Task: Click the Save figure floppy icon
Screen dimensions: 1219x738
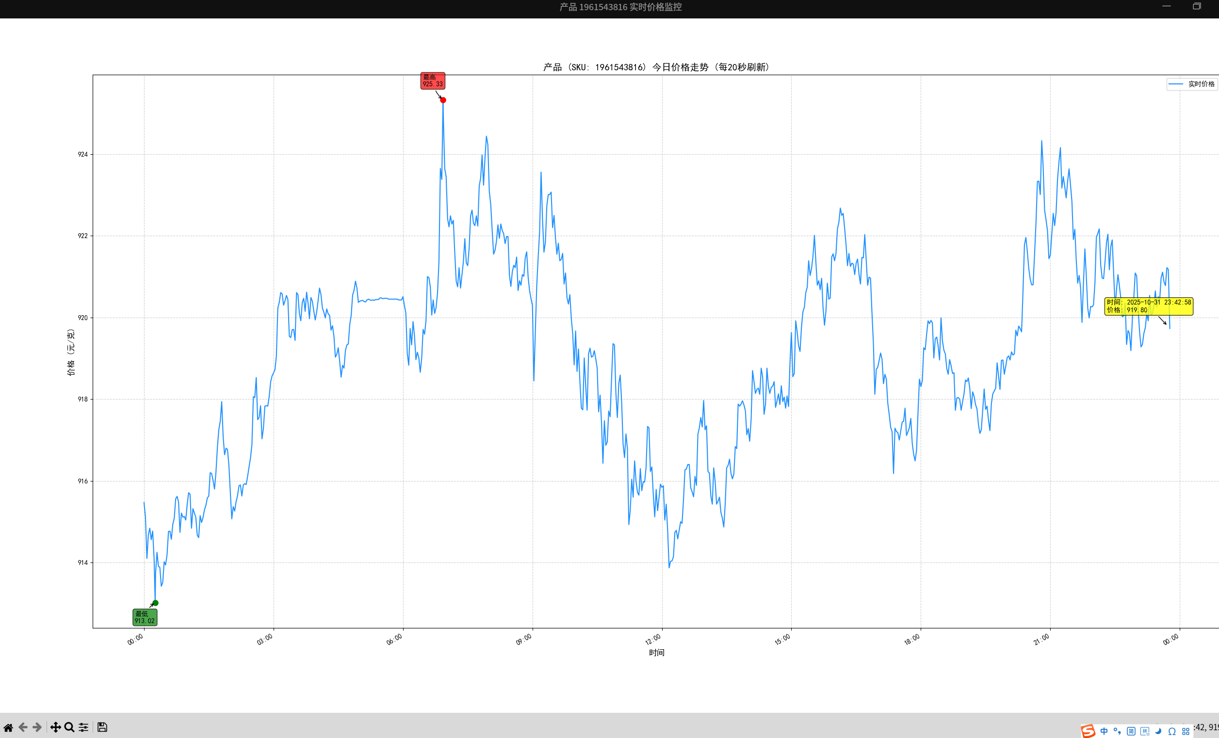Action: pos(102,727)
